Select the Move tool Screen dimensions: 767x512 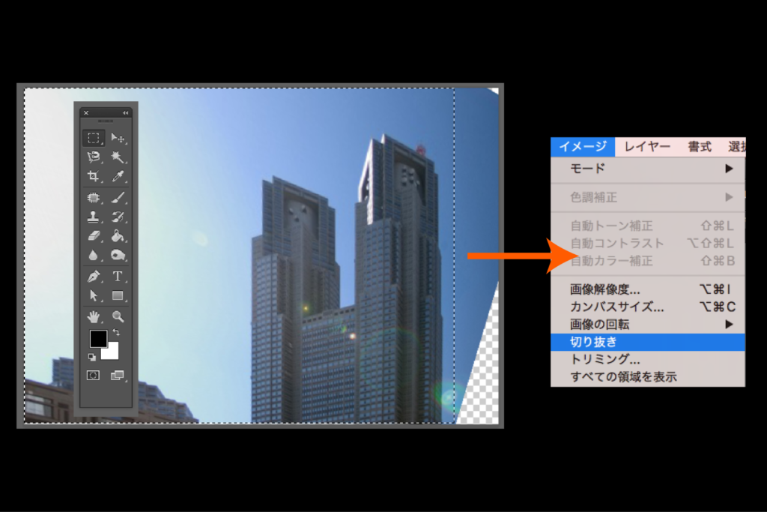click(x=118, y=138)
